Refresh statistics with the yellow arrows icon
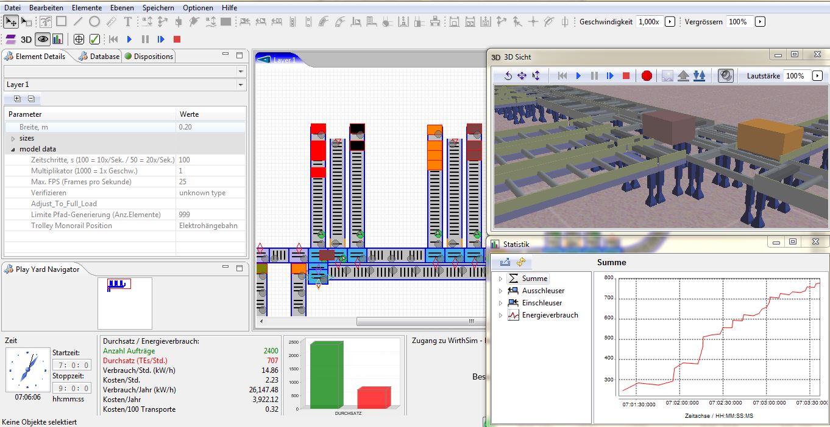 [521, 262]
